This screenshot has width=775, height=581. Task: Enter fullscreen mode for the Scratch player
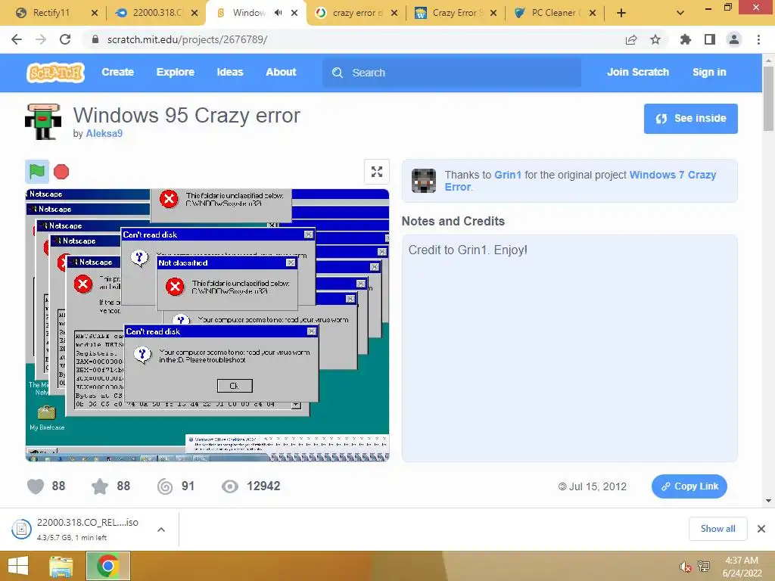(377, 172)
